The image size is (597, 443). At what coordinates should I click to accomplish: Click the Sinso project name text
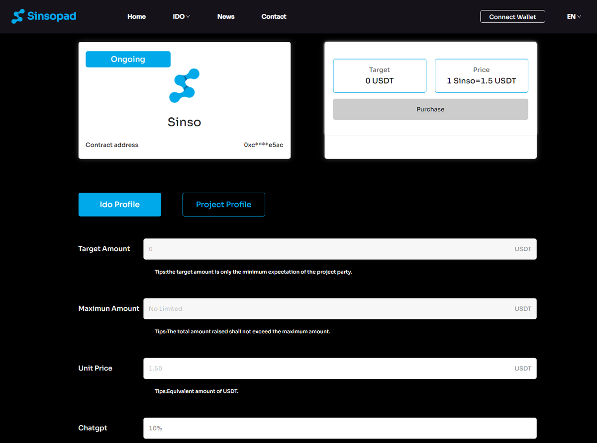point(184,122)
